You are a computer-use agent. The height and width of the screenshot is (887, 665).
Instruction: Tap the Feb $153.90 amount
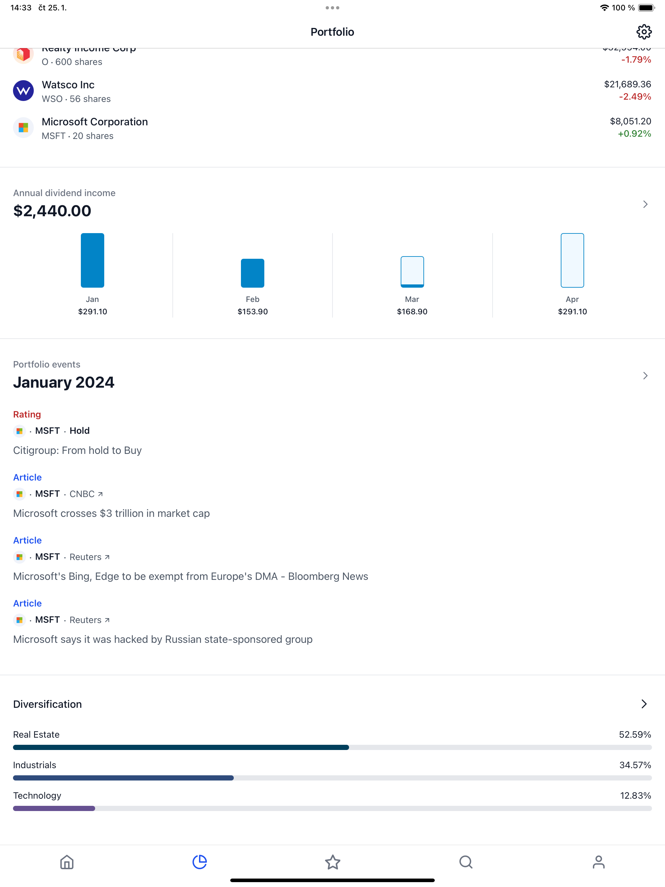252,312
